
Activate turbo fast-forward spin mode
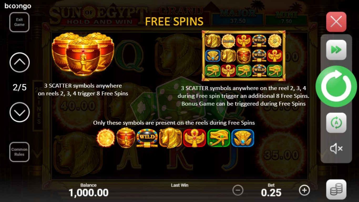(336, 50)
